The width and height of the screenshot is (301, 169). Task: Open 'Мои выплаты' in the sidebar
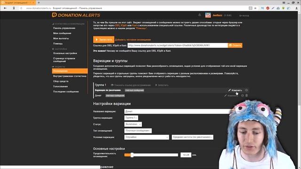pos(61,38)
